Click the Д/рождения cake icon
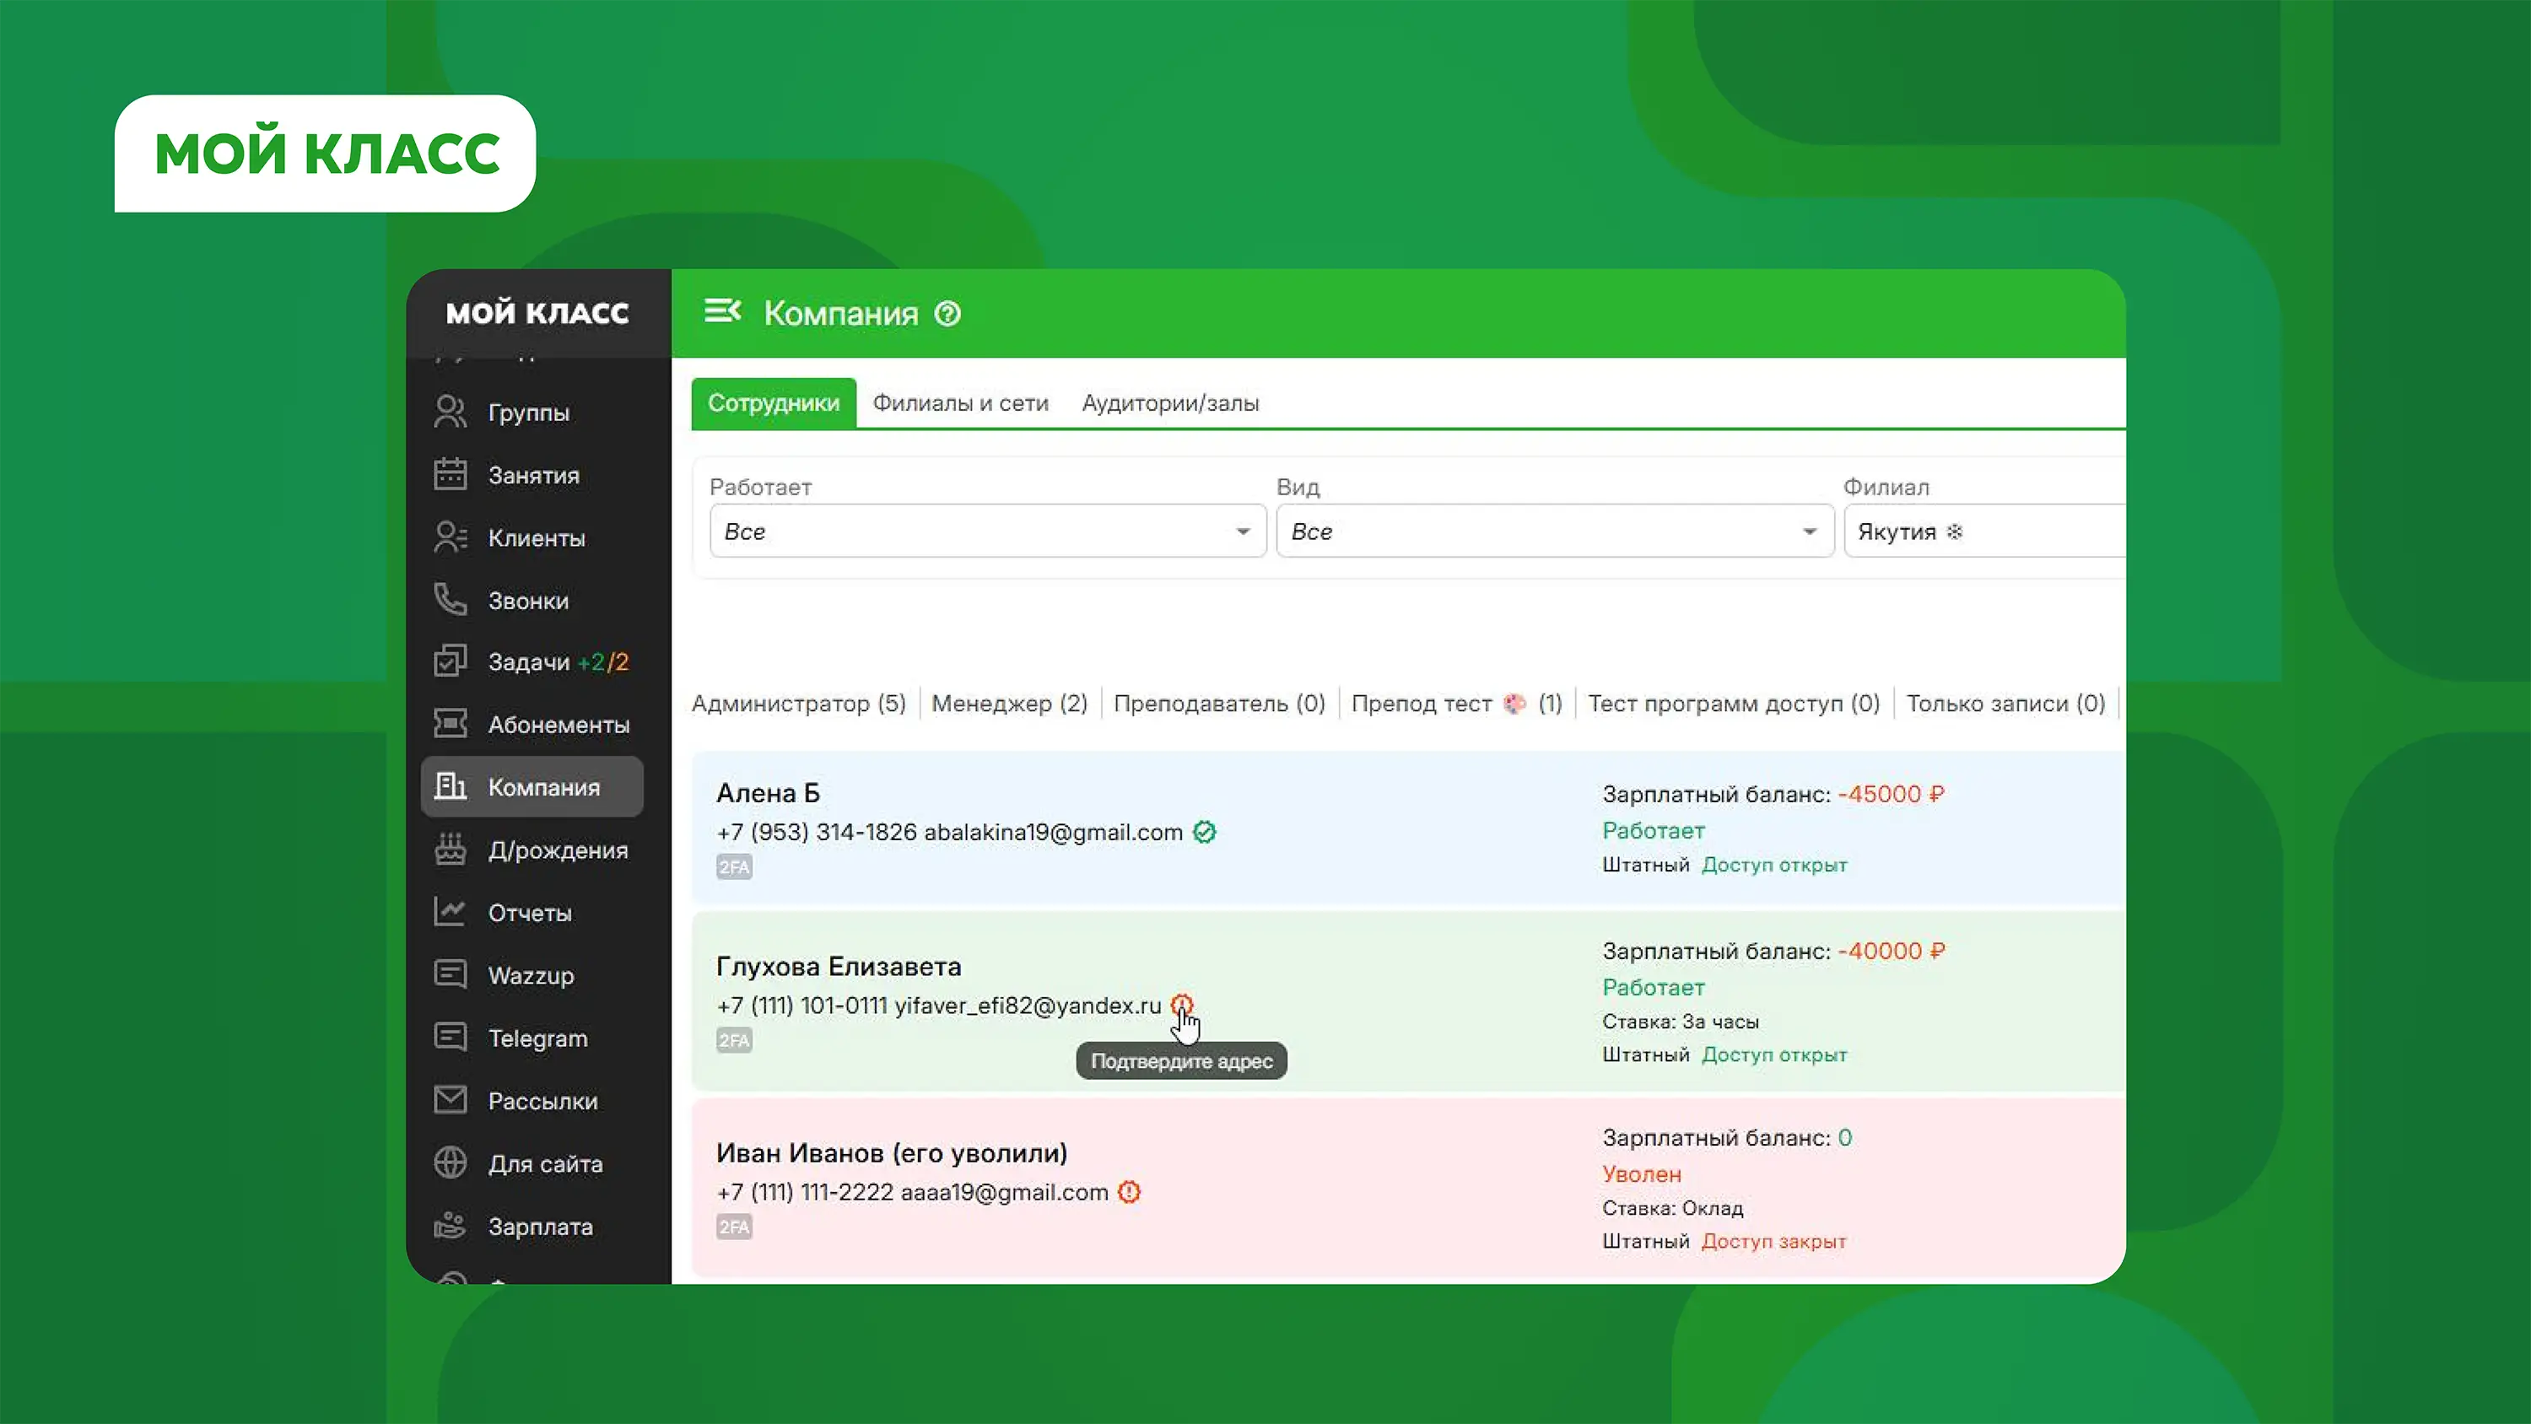Viewport: 2531px width, 1424px height. pyautogui.click(x=450, y=850)
